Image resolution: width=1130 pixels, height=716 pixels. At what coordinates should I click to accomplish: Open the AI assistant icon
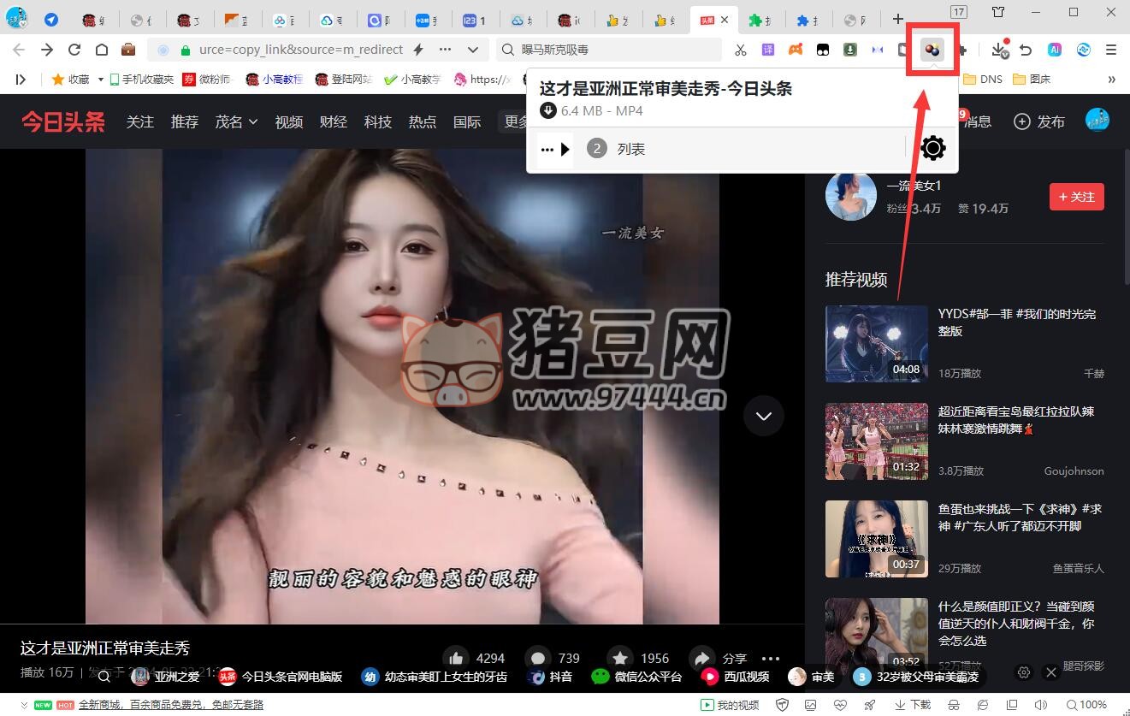point(1055,50)
